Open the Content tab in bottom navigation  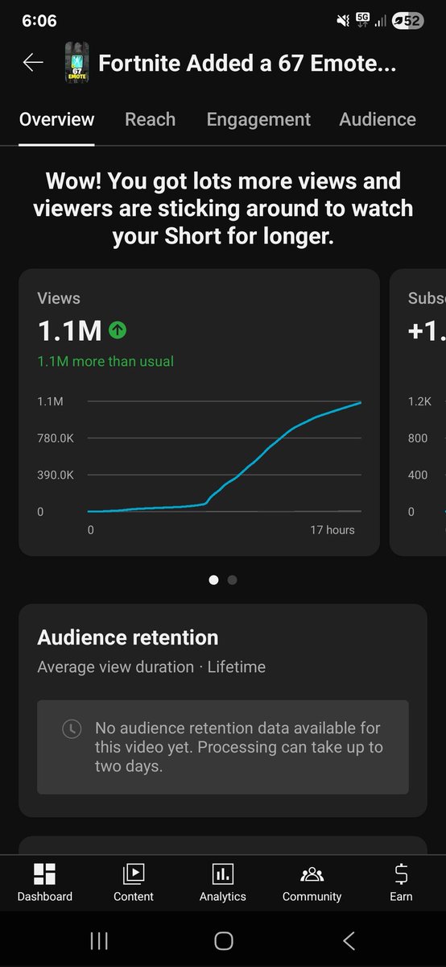(x=134, y=883)
